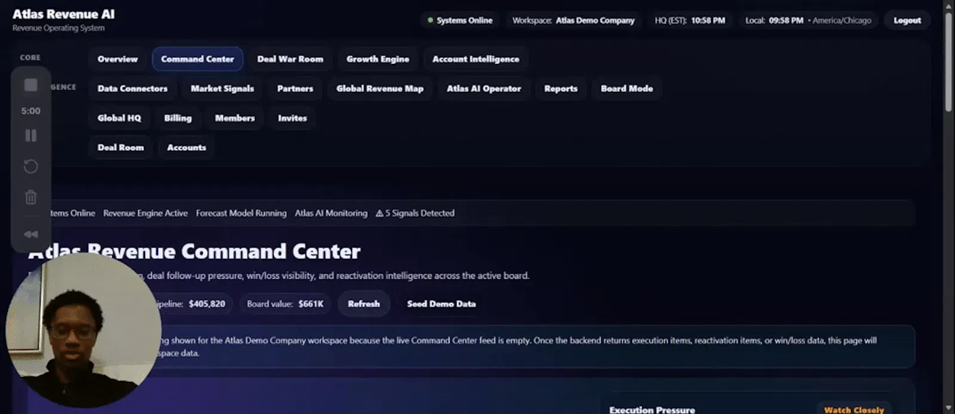Click Revenue Engine Active status
Screen dimensions: 955x414
click(146, 213)
